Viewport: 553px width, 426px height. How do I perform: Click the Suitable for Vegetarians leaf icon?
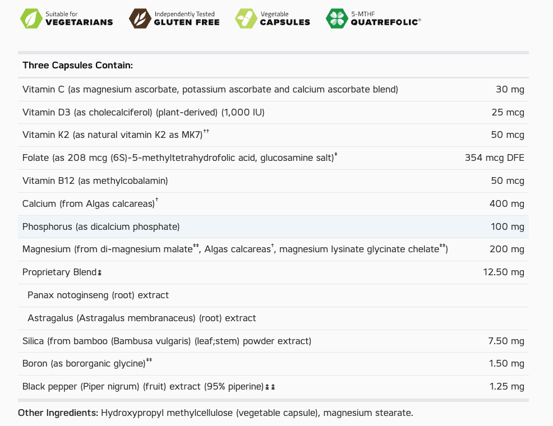click(31, 18)
